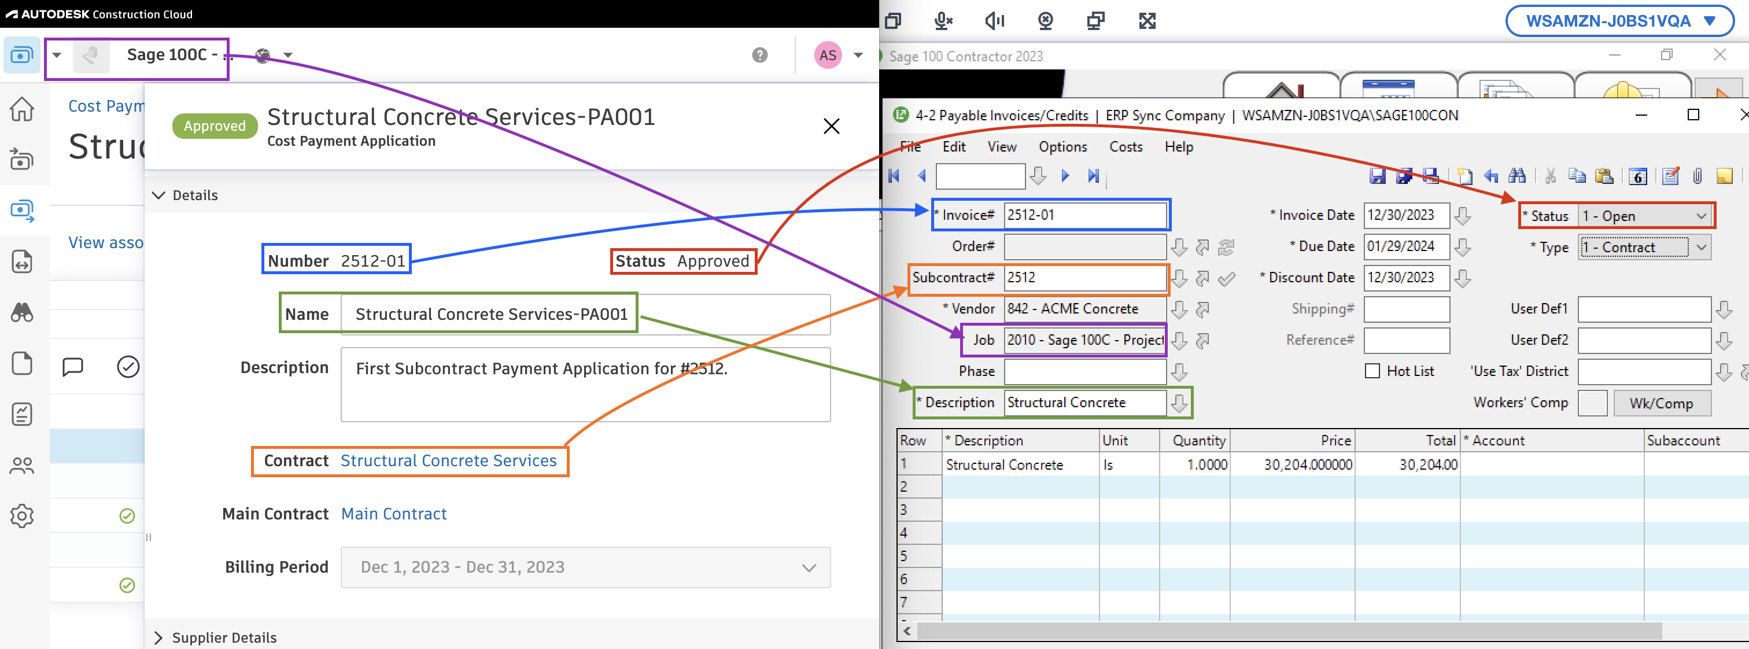Click the Invoice# field showing 2512-01
Screen dimensions: 1749x649
click(x=1085, y=215)
